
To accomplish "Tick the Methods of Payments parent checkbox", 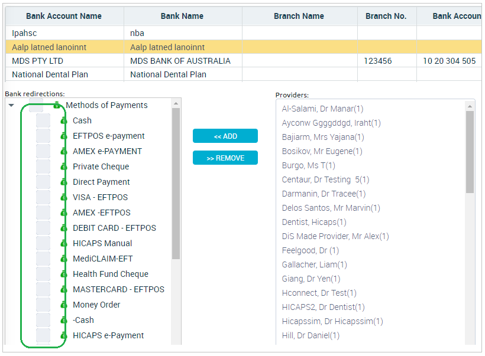I will (x=36, y=105).
